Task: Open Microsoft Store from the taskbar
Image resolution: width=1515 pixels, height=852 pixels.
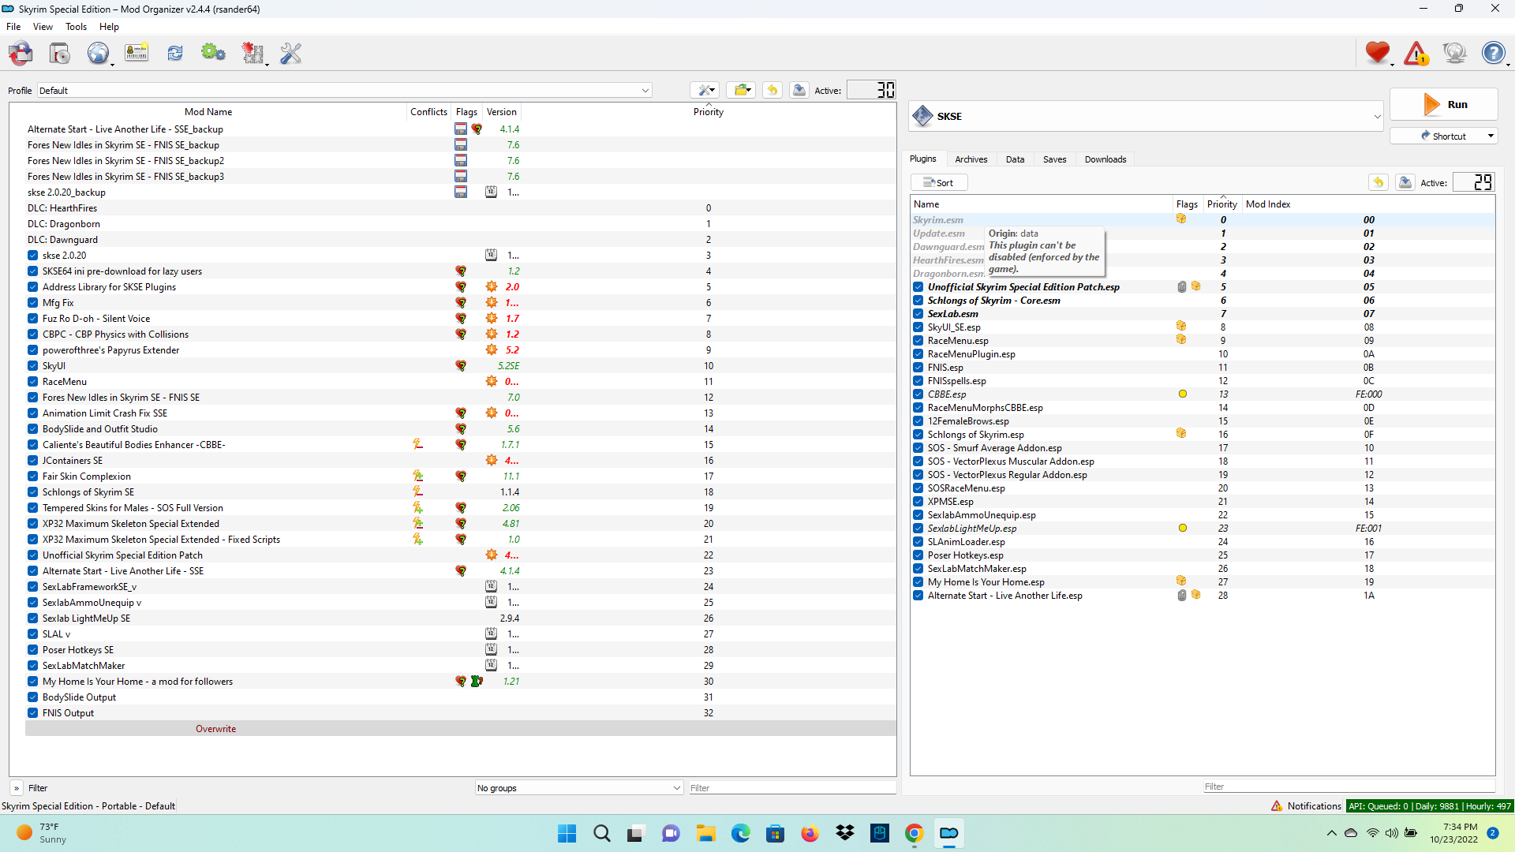Action: point(776,833)
